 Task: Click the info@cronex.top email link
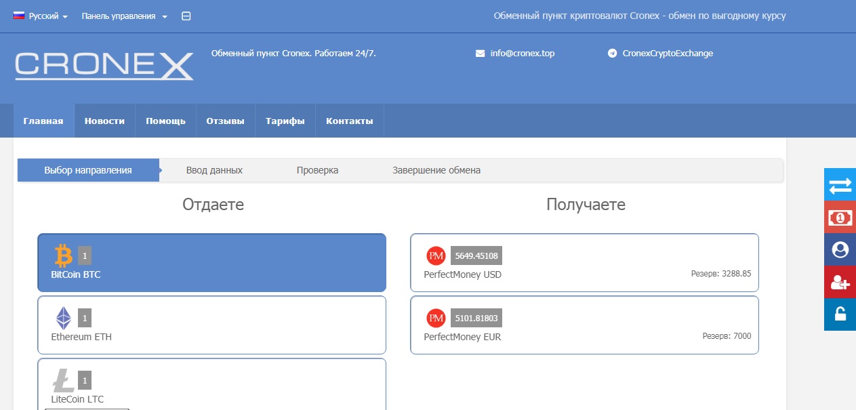pyautogui.click(x=522, y=54)
